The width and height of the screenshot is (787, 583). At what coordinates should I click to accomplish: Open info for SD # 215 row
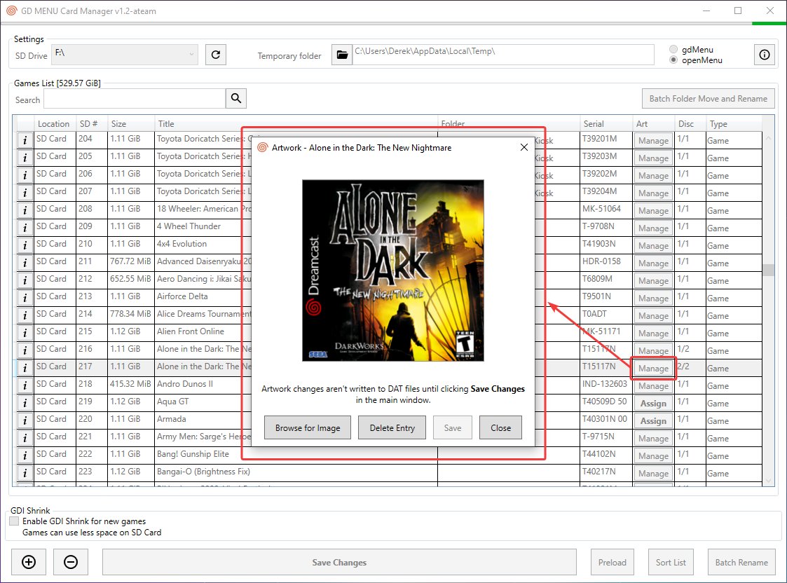pos(25,333)
